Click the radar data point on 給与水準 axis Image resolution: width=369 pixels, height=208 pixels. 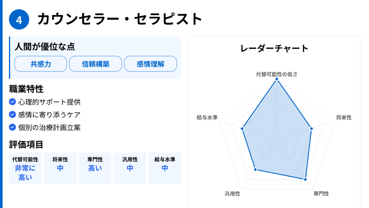pos(242,129)
